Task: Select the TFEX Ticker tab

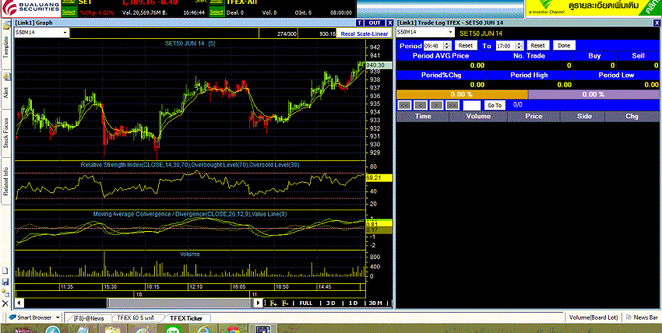Action: coord(187,318)
